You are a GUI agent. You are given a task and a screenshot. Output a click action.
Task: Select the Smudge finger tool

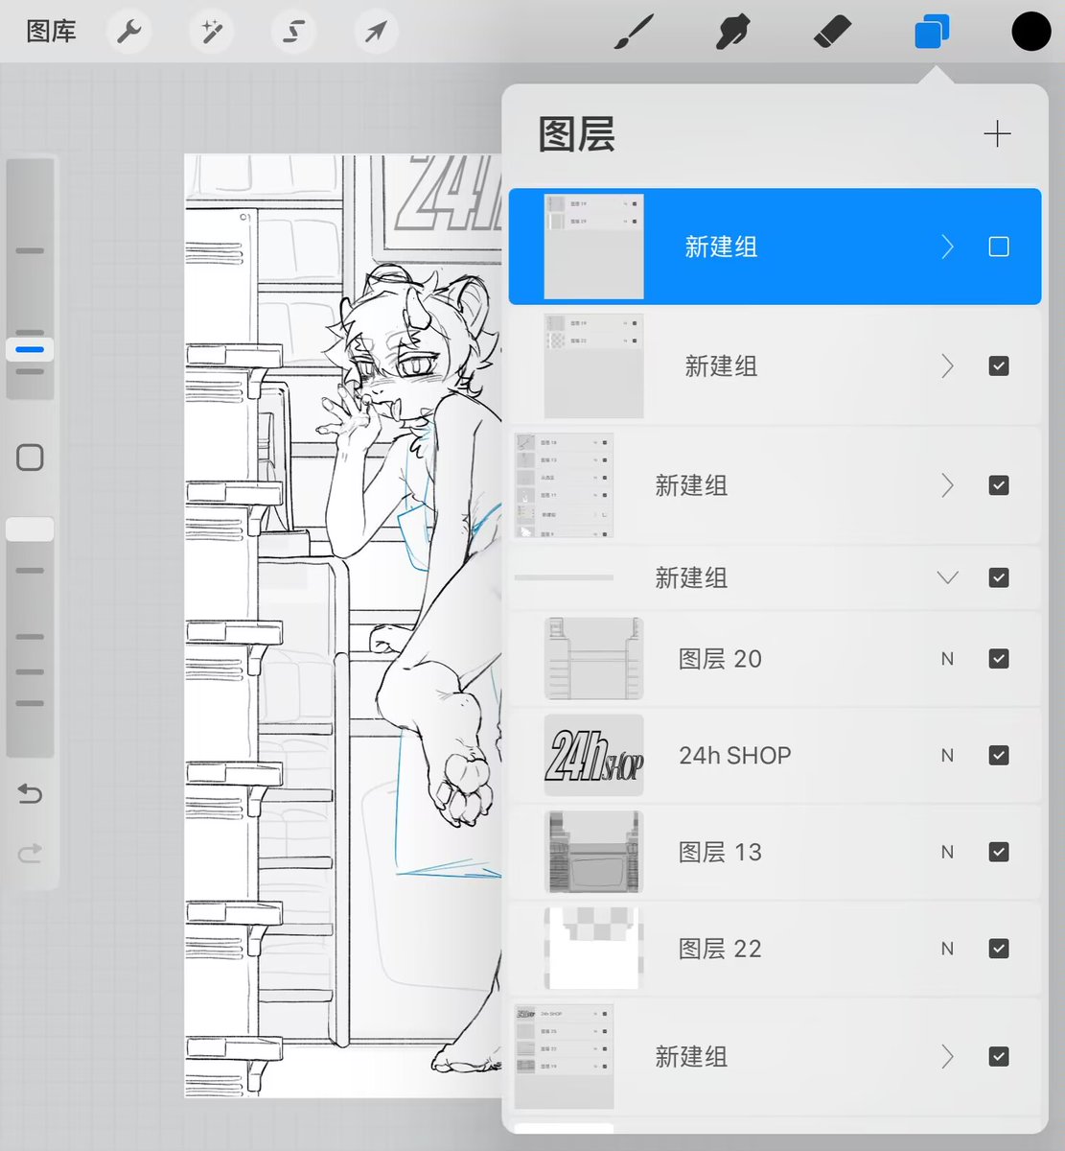pyautogui.click(x=733, y=32)
